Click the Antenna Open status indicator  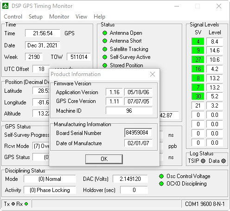(x=105, y=33)
